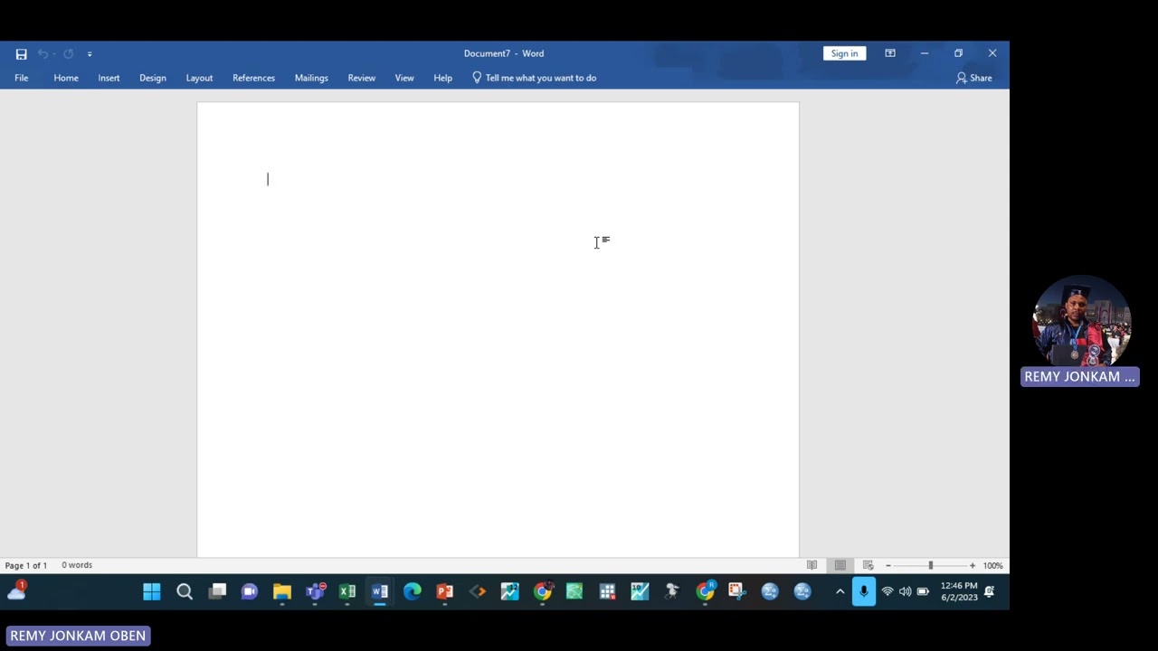Open Windows taskbar search
This screenshot has width=1158, height=651.
pyautogui.click(x=185, y=591)
